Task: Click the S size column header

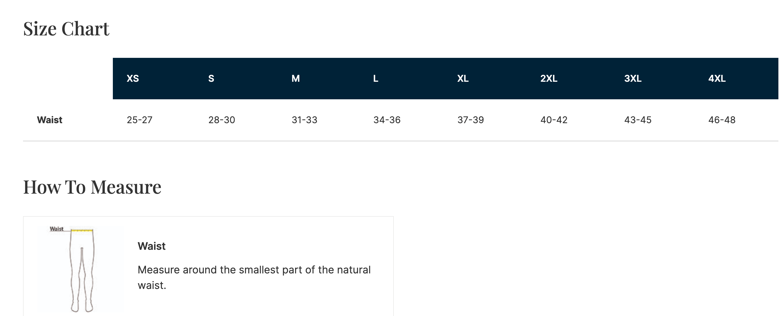Action: [211, 78]
